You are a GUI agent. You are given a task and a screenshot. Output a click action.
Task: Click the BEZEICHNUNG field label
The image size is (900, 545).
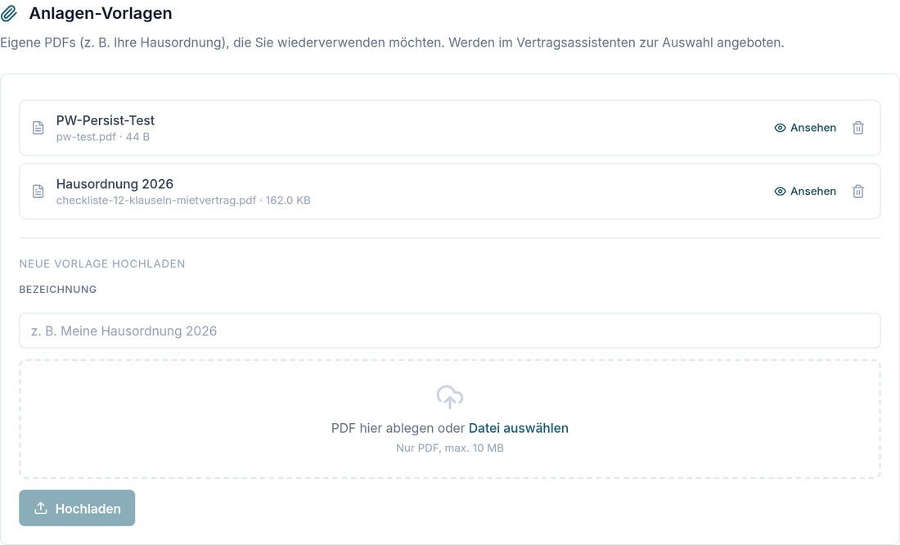pyautogui.click(x=58, y=290)
